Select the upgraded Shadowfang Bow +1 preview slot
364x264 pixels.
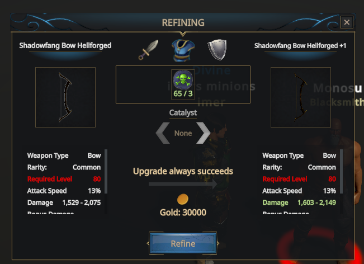[301, 97]
